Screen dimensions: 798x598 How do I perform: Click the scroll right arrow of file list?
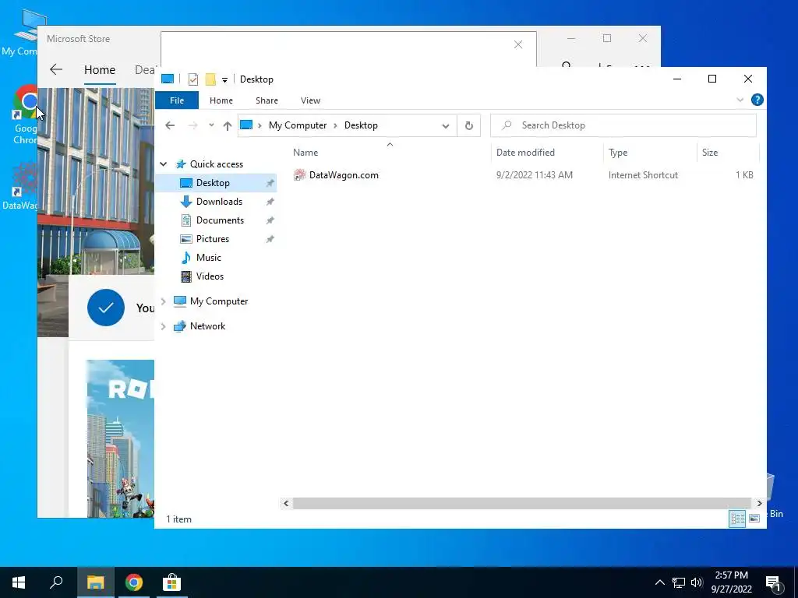759,504
